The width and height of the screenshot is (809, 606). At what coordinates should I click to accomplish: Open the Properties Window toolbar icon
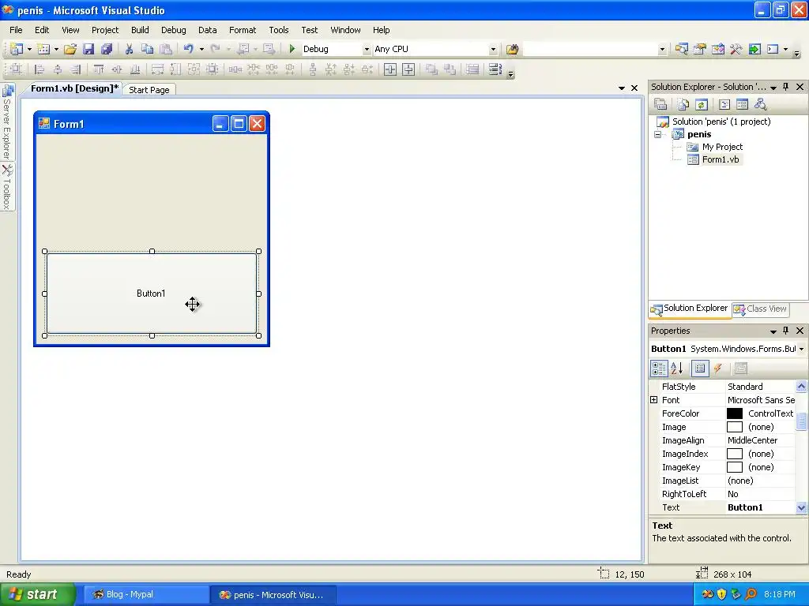click(700, 49)
